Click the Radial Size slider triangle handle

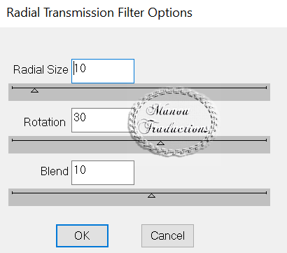tap(35, 90)
